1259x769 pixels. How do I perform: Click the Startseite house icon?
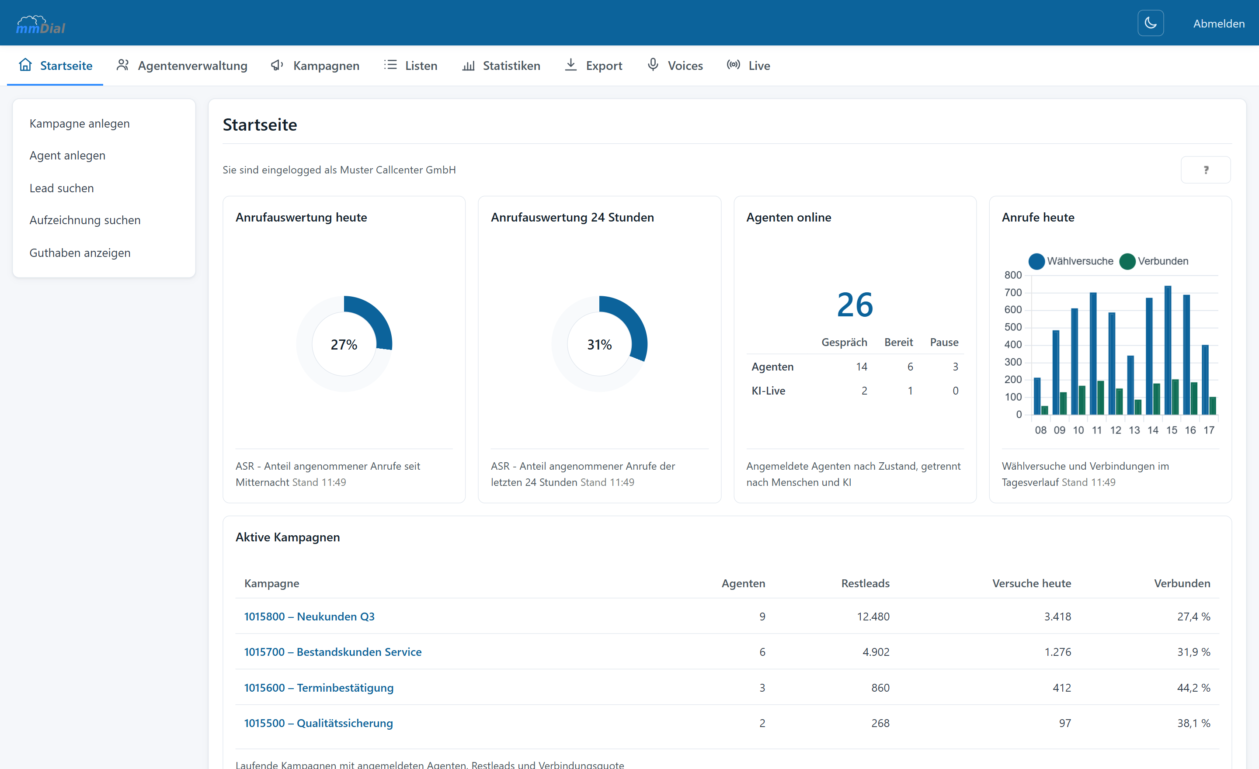pos(25,65)
